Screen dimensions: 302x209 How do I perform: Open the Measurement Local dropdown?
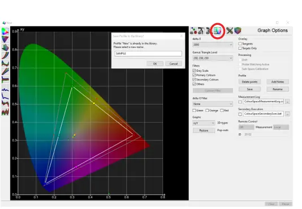[x=281, y=127]
